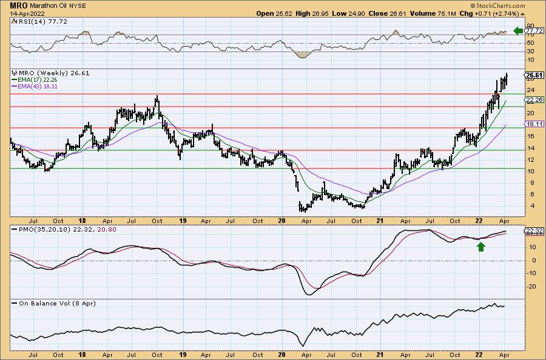Click the up triangle after the change percent
The image size is (546, 360).
coord(523,15)
